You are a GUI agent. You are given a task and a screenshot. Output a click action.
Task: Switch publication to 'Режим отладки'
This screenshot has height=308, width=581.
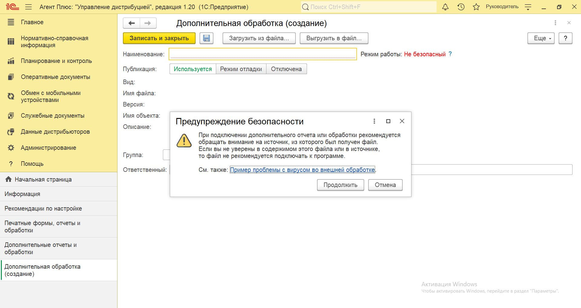(x=241, y=69)
